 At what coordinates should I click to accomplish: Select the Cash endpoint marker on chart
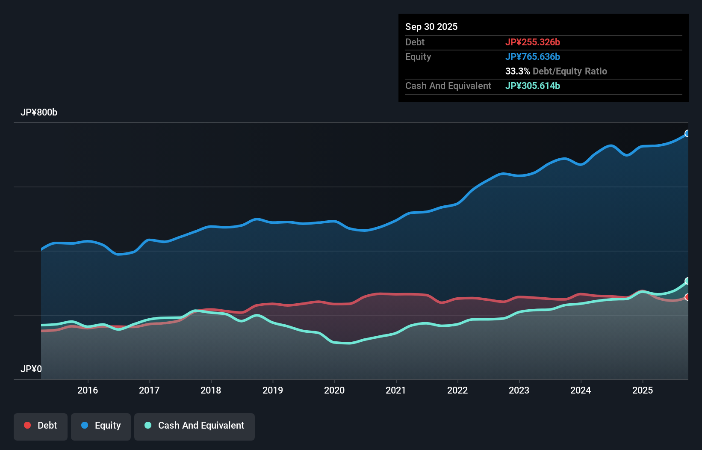click(687, 281)
